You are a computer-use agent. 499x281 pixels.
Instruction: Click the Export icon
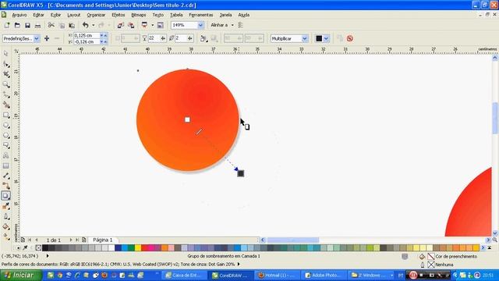[x=131, y=25]
